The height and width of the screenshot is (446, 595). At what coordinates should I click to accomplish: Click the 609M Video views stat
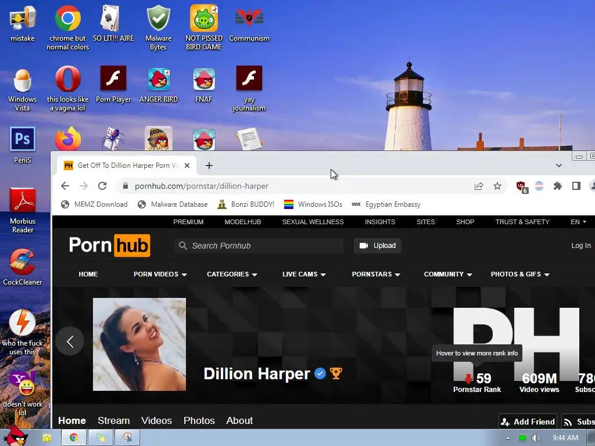(539, 383)
